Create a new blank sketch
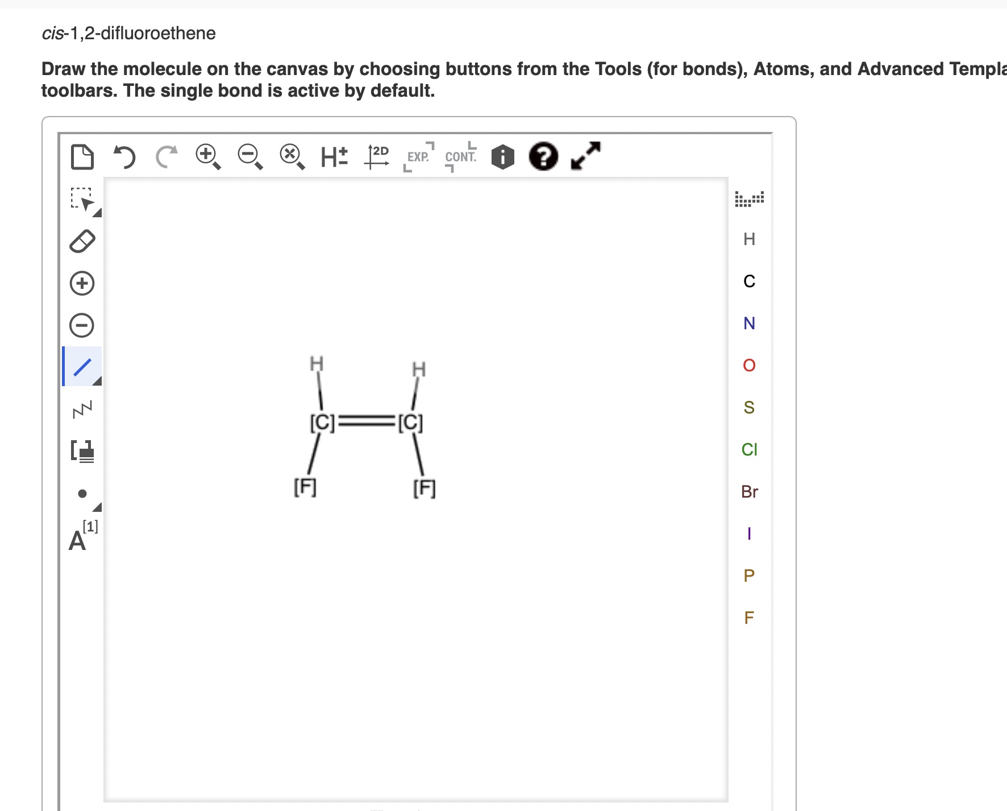 point(83,156)
